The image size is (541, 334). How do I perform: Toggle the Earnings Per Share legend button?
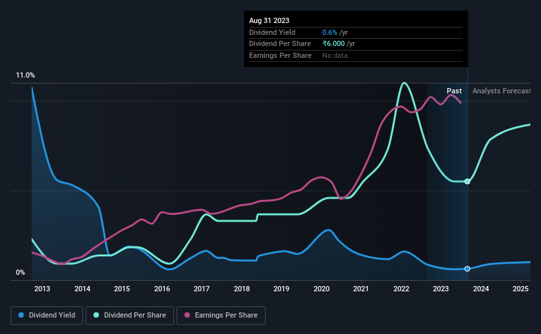(x=221, y=316)
